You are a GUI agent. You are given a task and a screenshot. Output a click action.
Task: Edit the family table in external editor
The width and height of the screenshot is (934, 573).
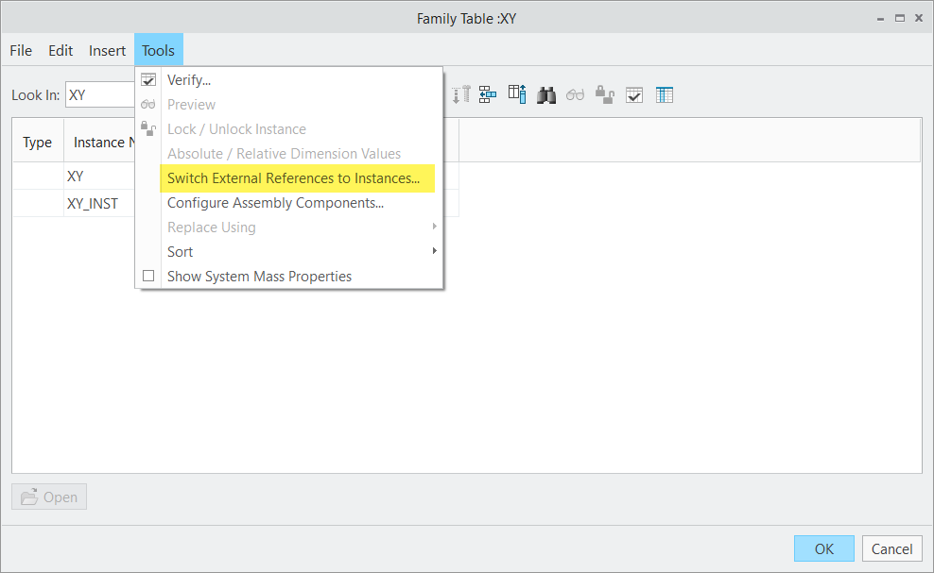pyautogui.click(x=665, y=94)
